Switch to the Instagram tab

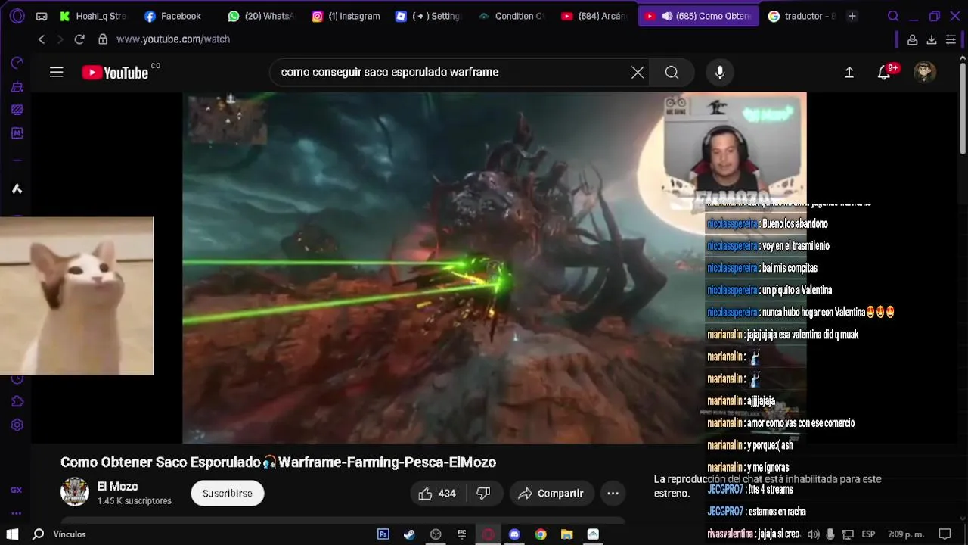(x=346, y=16)
